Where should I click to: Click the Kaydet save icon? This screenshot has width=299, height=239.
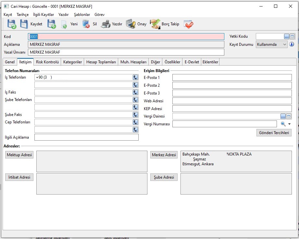click(x=24, y=24)
